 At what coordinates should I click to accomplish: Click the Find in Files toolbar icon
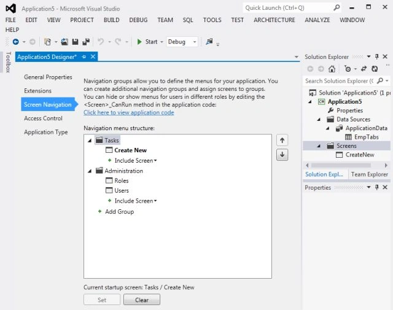[x=209, y=41]
